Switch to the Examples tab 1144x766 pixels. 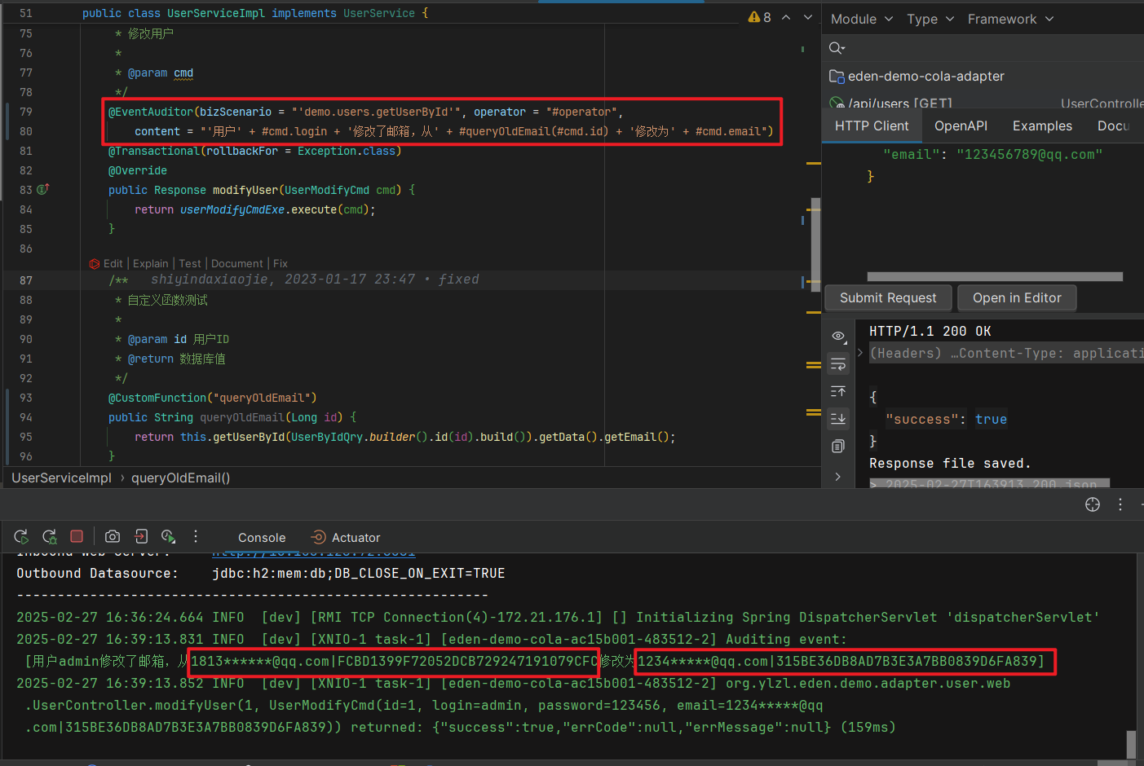coord(1042,125)
